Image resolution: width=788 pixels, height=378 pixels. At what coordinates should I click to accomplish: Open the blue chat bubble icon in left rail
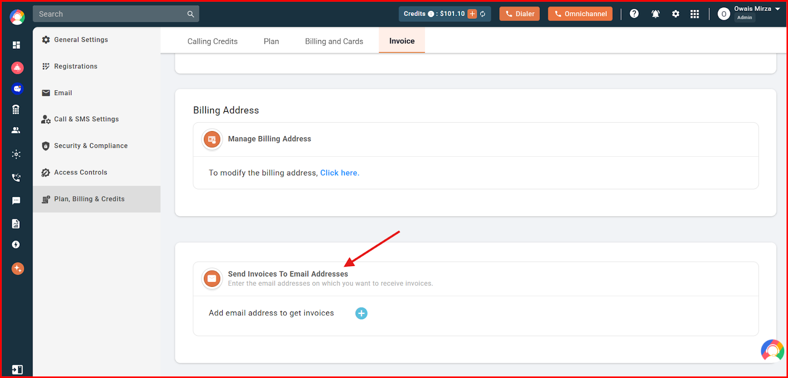pyautogui.click(x=17, y=89)
